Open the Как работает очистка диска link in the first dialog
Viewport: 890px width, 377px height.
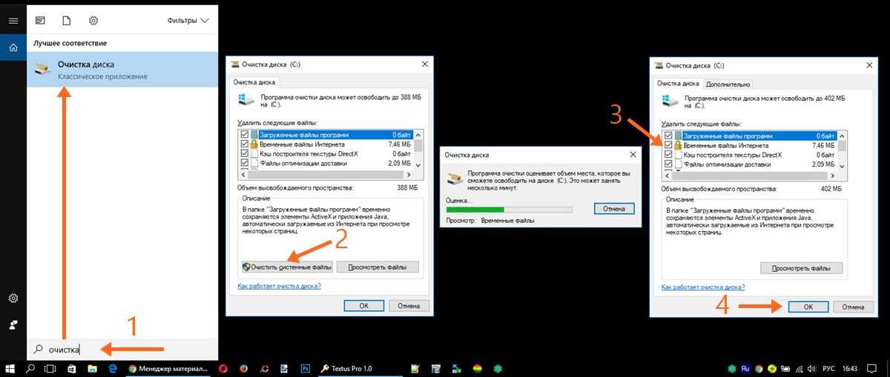(x=279, y=285)
